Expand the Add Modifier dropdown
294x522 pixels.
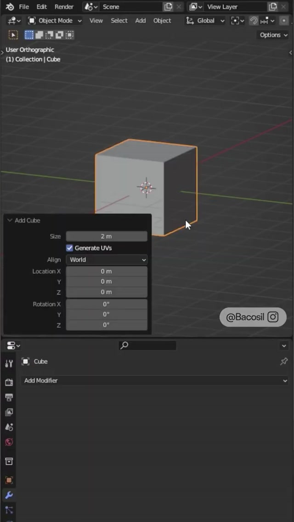click(155, 381)
